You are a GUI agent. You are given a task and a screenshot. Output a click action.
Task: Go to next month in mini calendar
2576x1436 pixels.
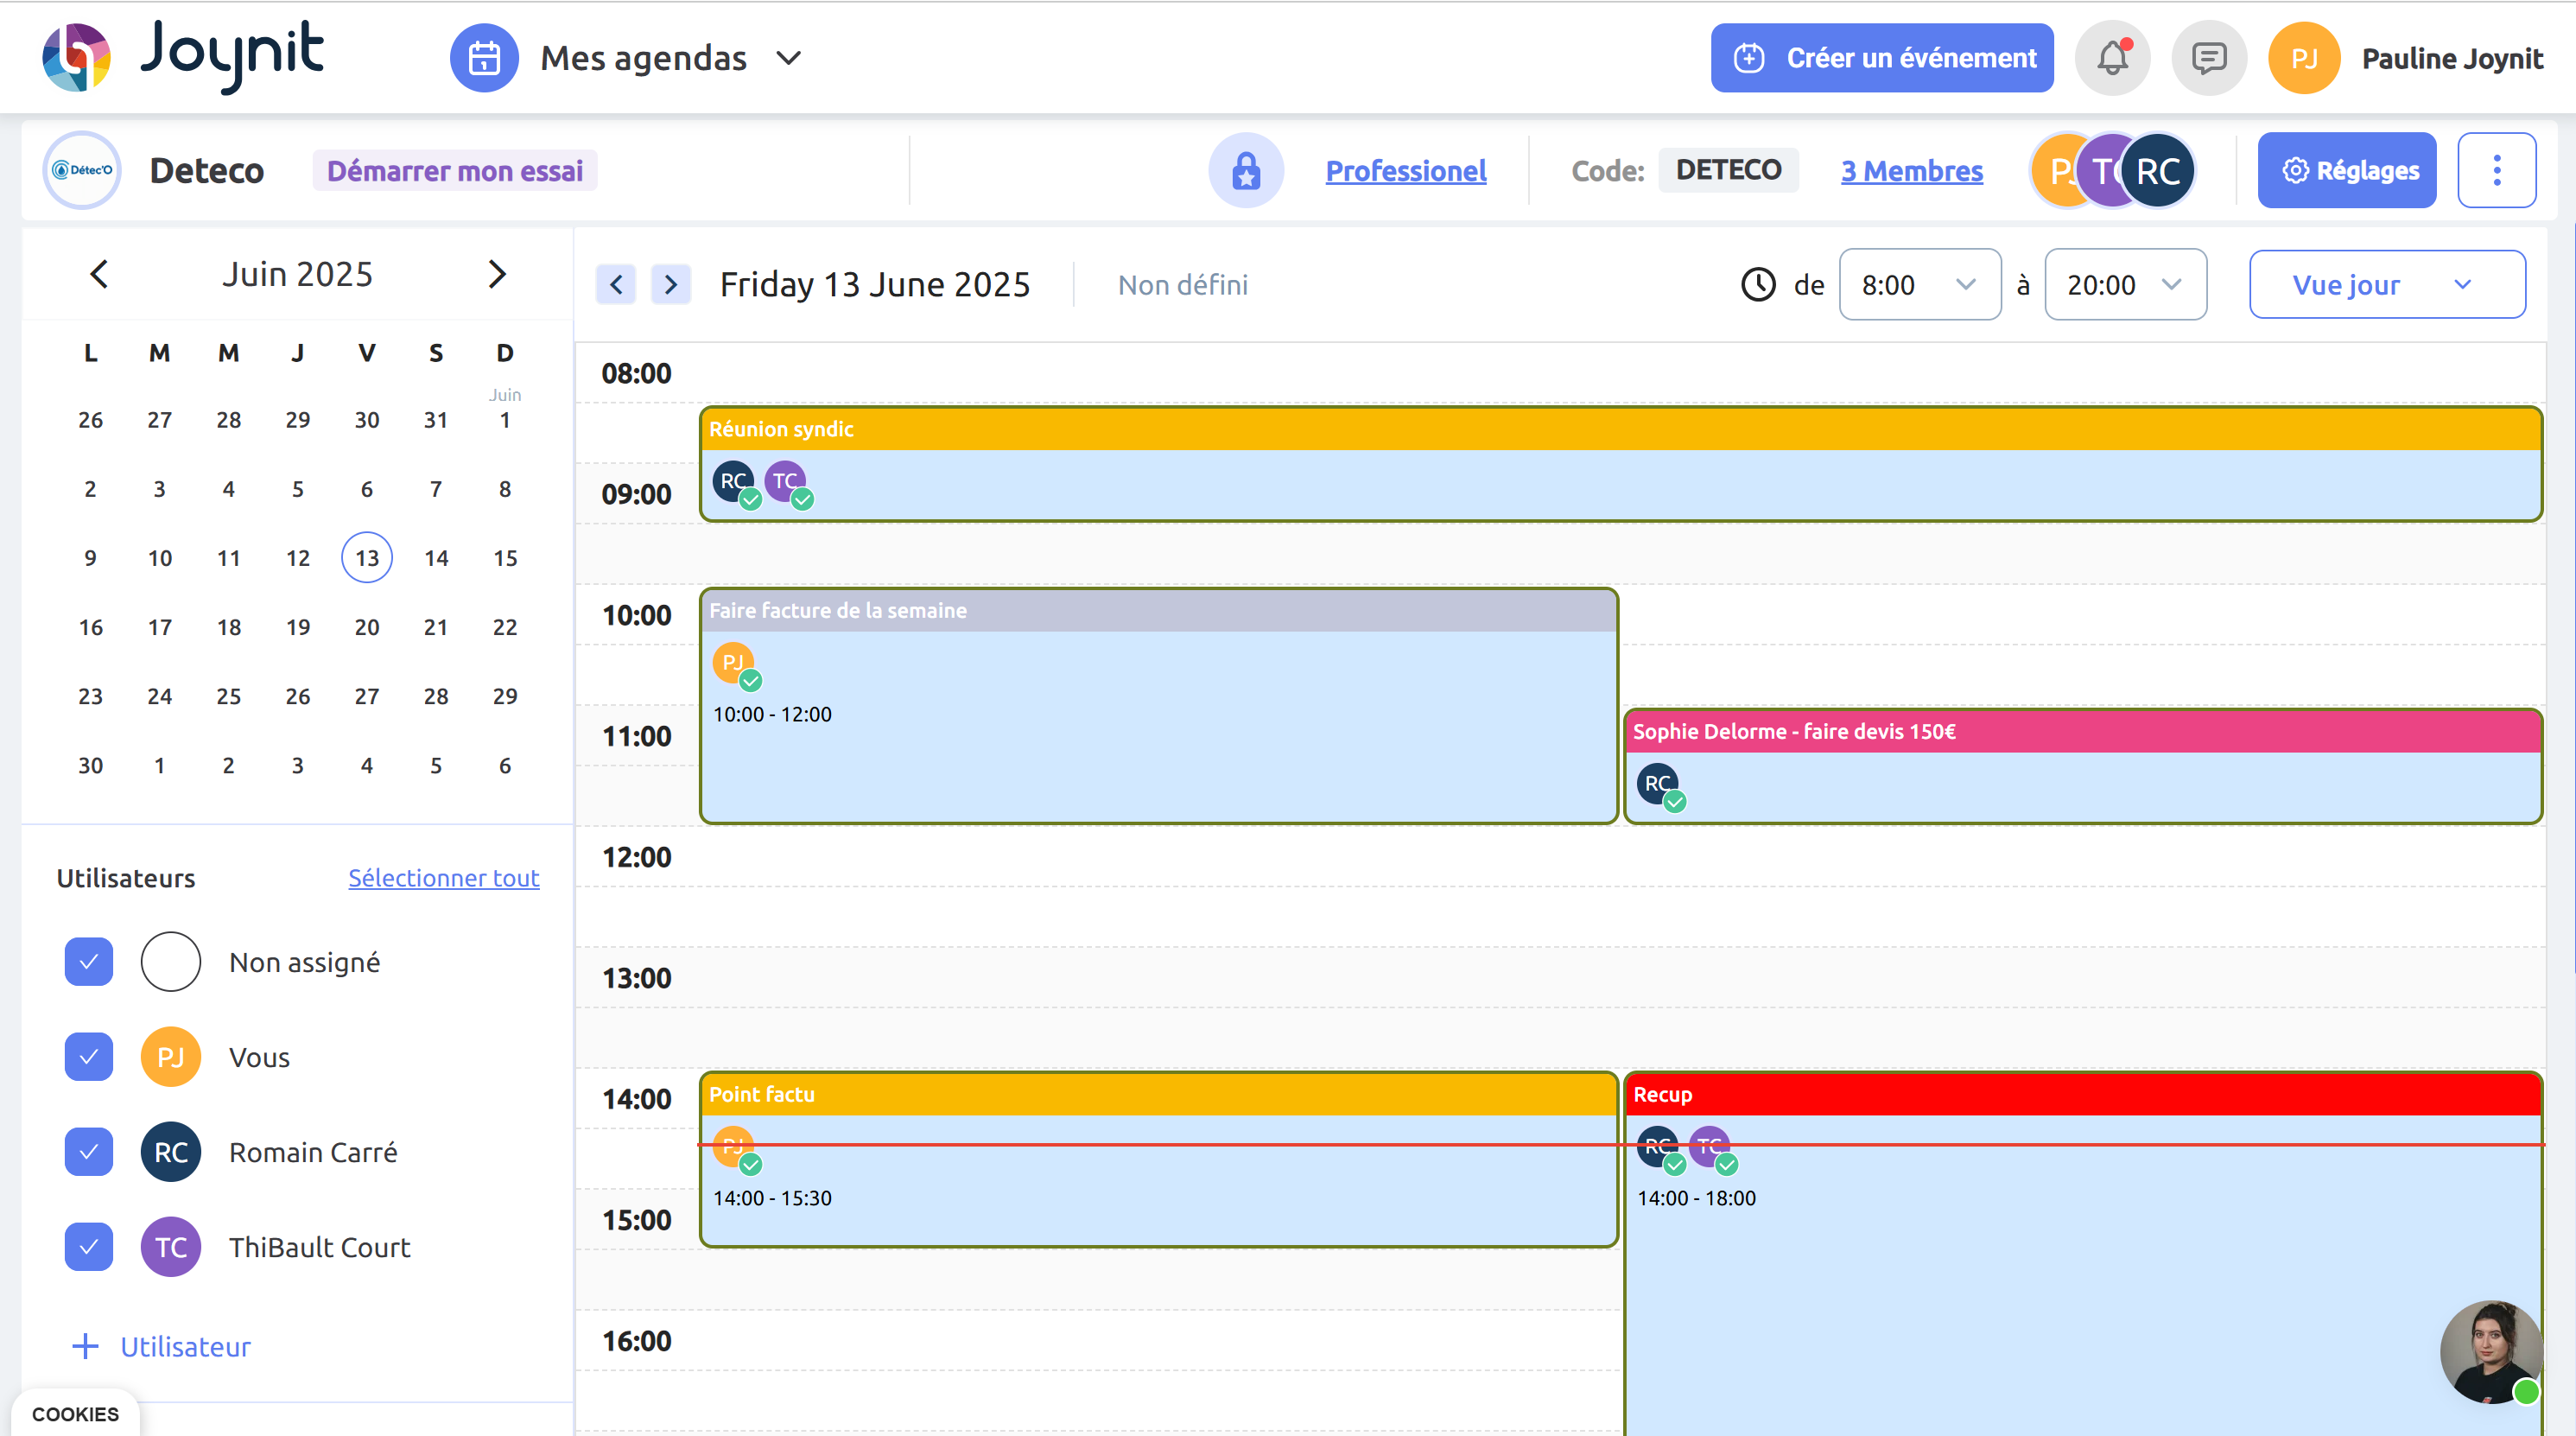pos(497,274)
